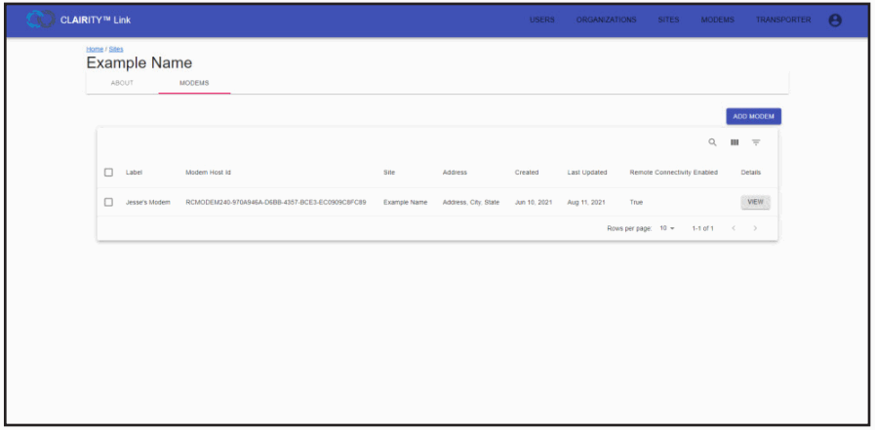Viewport: 875px width, 430px height.
Task: Sort by Modem Host Id column header
Action: coord(208,173)
